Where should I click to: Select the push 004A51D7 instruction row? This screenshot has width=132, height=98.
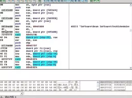pos(34,45)
